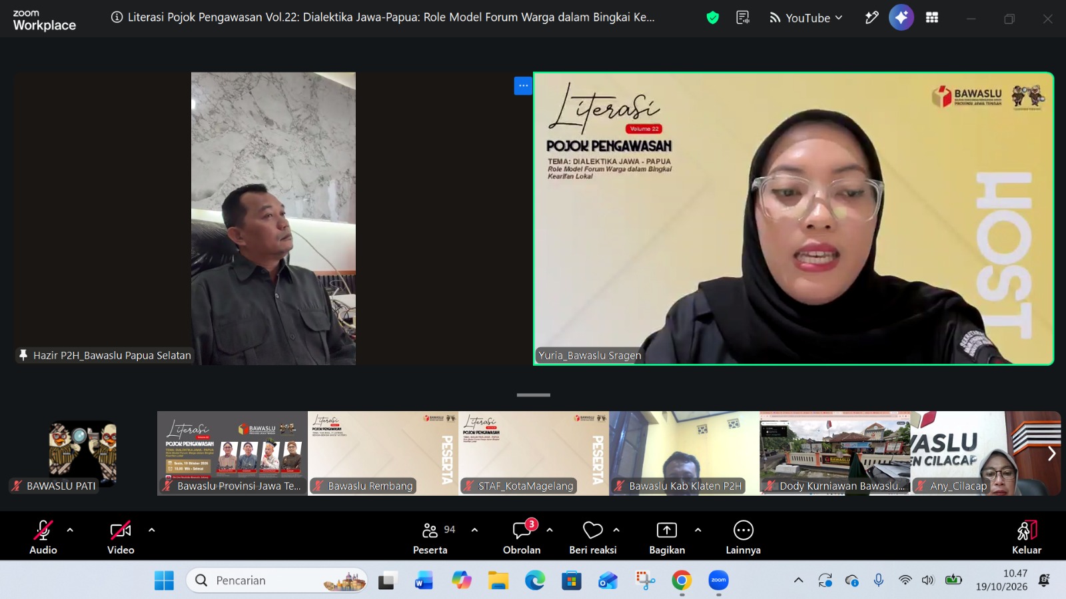Viewport: 1066px width, 599px height.
Task: Open the Peserta participants panel
Action: point(430,538)
